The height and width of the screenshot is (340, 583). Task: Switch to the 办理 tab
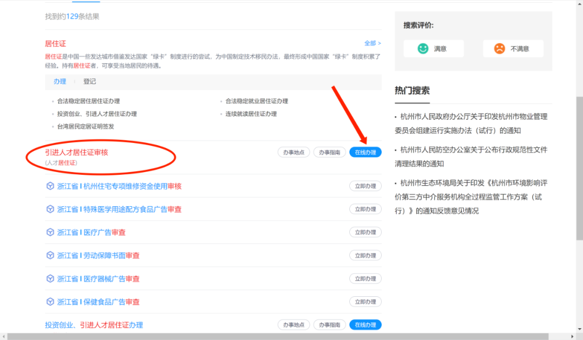point(59,81)
